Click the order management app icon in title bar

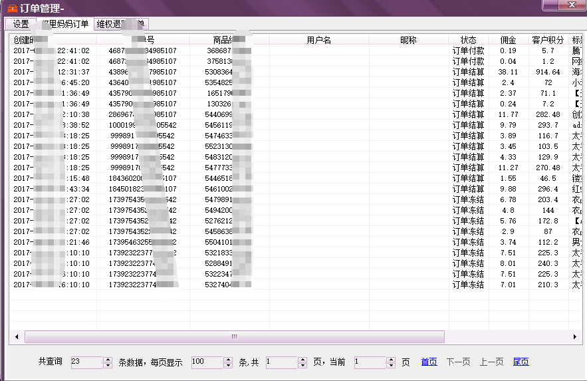pyautogui.click(x=12, y=8)
